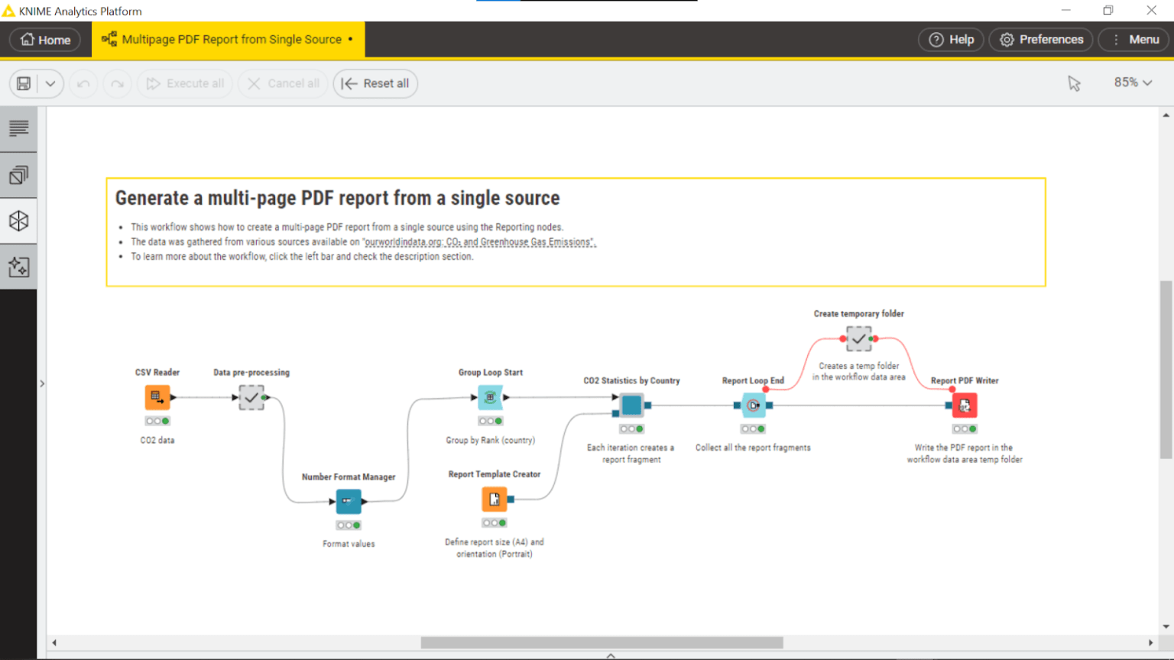The width and height of the screenshot is (1174, 660).
Task: Click the "Collect all the report fragments" label
Action: 753,448
